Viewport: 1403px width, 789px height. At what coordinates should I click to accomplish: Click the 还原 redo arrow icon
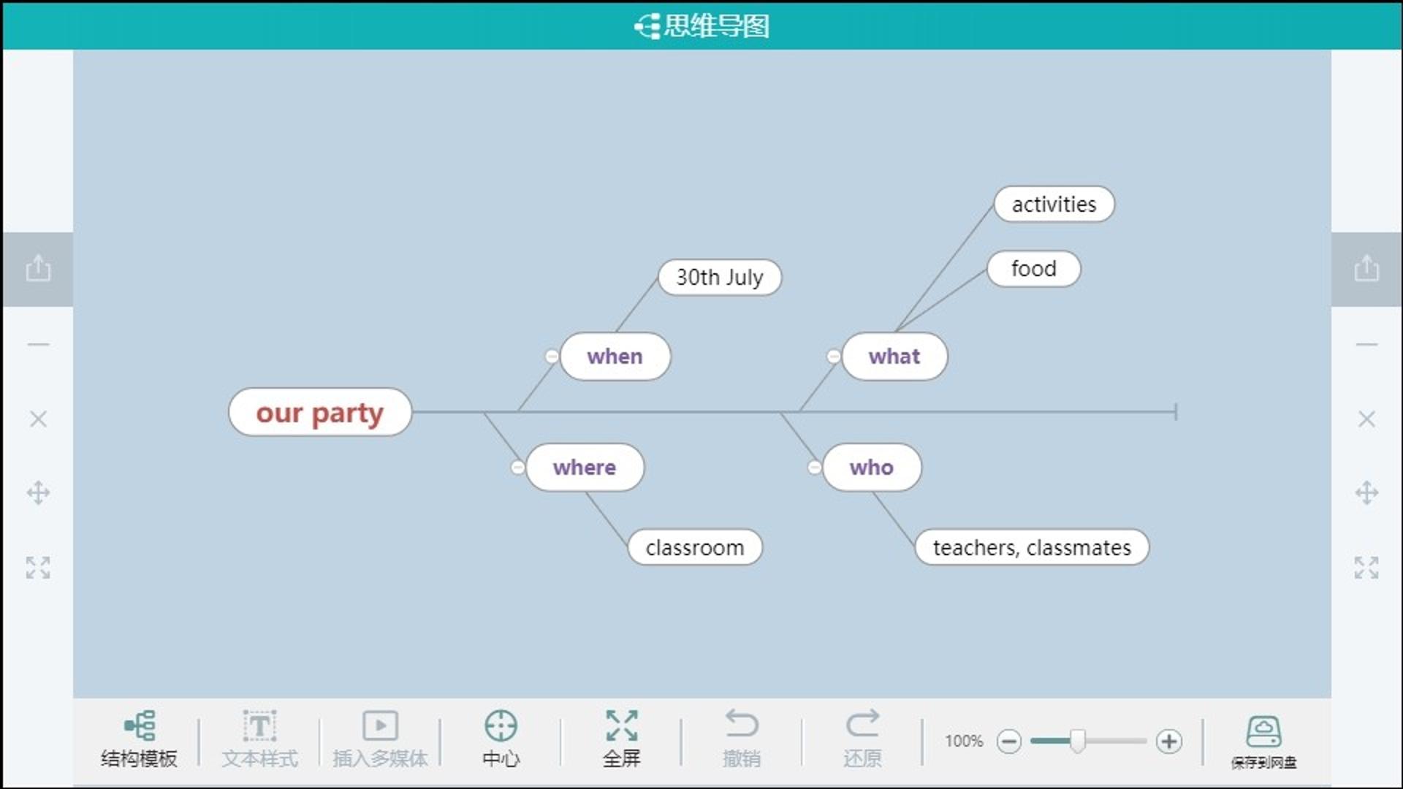click(x=862, y=724)
